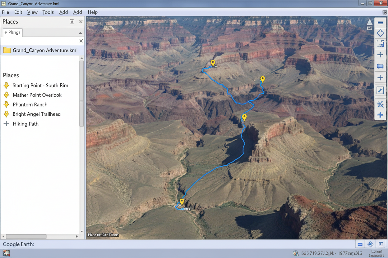The image size is (388, 258).
Task: Click the blue rectangle icon in right toolbar
Action: [x=380, y=66]
